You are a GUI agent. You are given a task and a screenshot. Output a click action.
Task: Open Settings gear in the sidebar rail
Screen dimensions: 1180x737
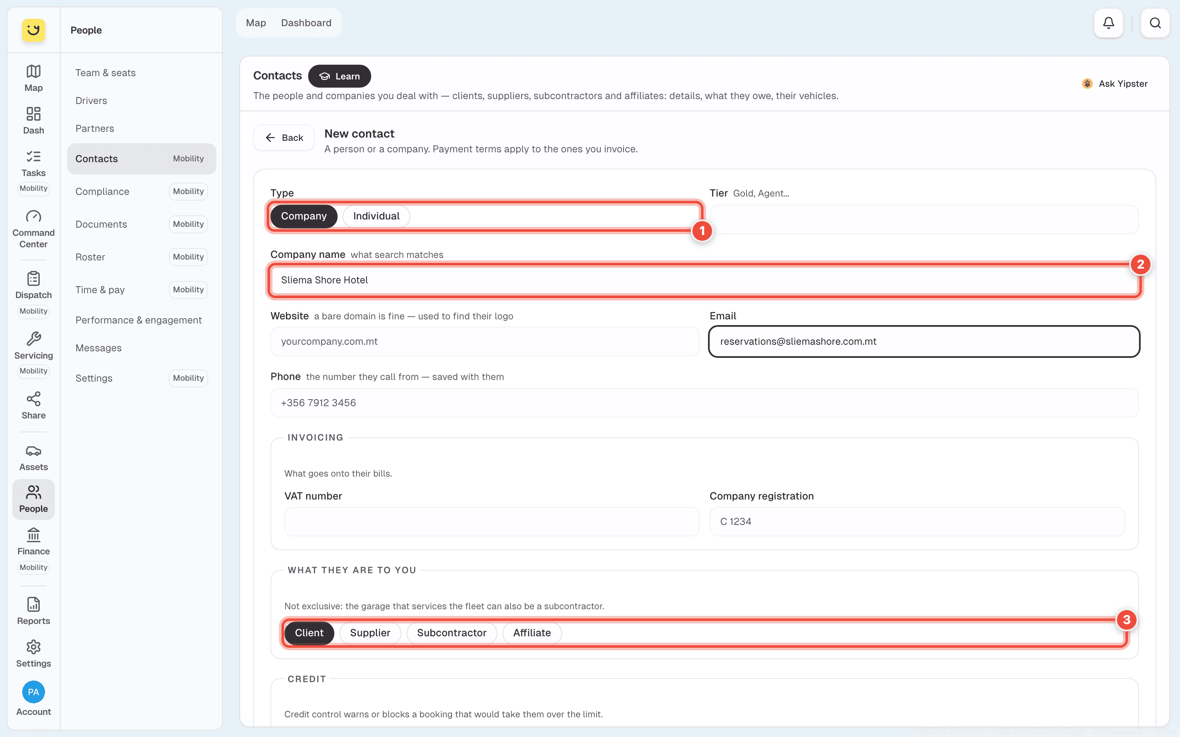point(33,653)
